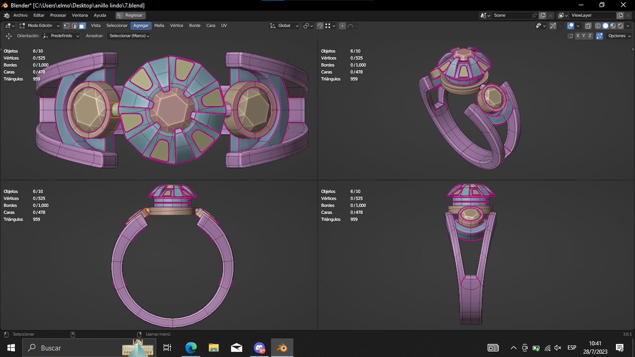Screen dimensions: 635x357
Task: Open the snap elements dropdown
Action: tap(330, 25)
